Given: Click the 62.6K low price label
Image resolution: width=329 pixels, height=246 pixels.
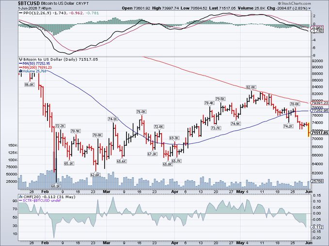Looking at the screenshot, I should [x=95, y=175].
